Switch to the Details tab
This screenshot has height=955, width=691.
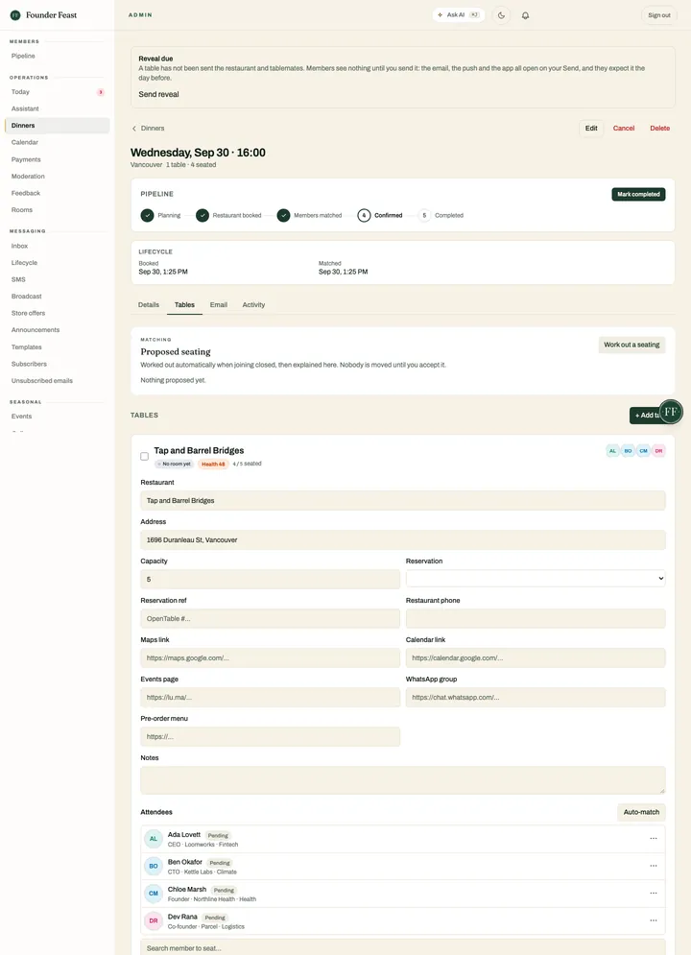pos(149,304)
